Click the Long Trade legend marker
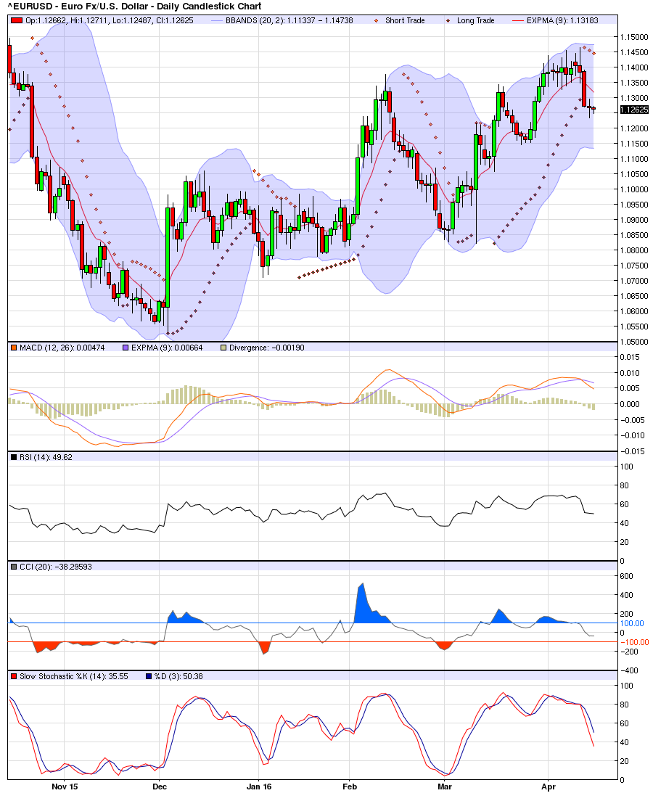Screen dimensions: 653x809 [x=448, y=20]
